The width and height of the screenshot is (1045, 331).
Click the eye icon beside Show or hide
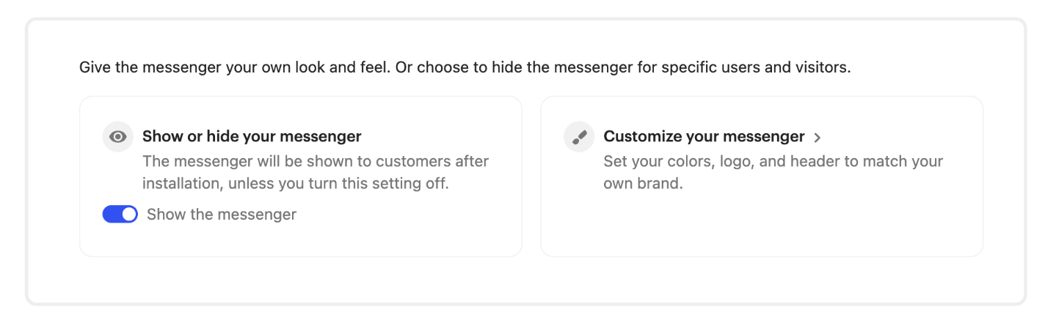pos(117,137)
